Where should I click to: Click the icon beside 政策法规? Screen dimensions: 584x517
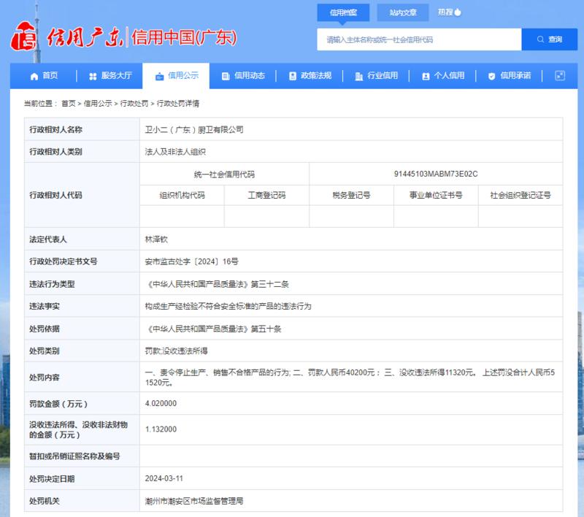pos(293,77)
